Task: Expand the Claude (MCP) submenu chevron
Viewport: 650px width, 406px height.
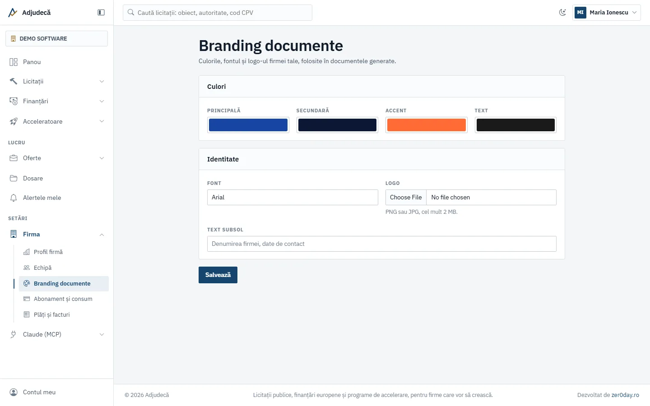Action: click(102, 334)
